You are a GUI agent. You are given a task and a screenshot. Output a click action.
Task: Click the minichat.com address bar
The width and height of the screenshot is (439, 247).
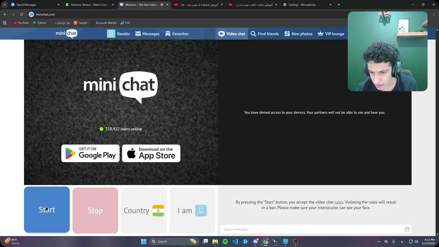45,14
